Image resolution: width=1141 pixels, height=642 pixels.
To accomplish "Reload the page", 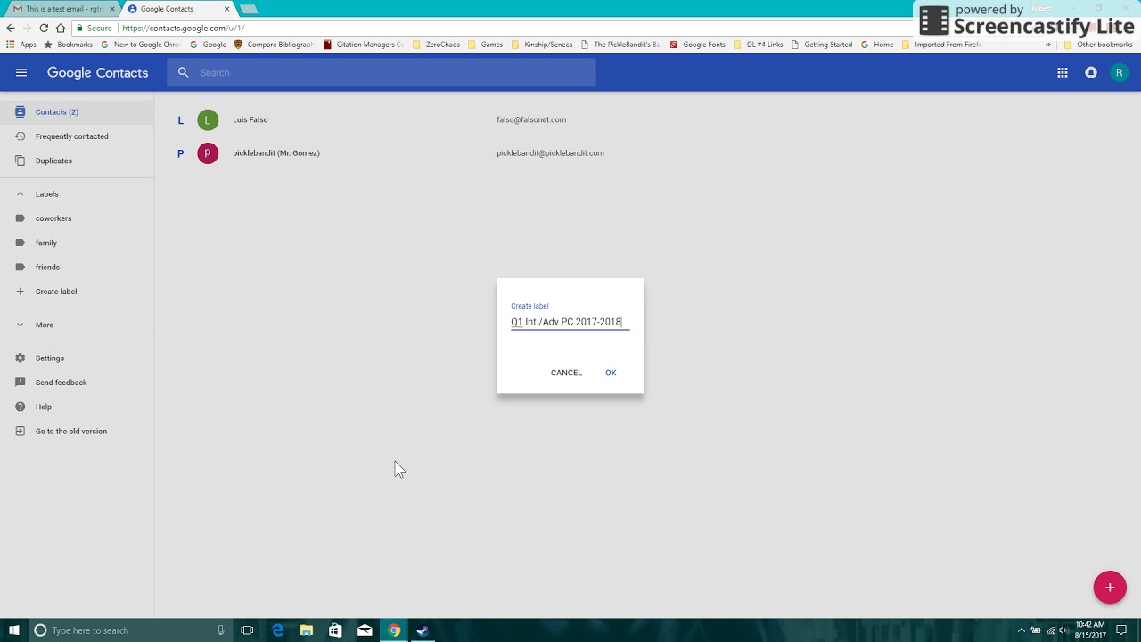I will click(44, 29).
